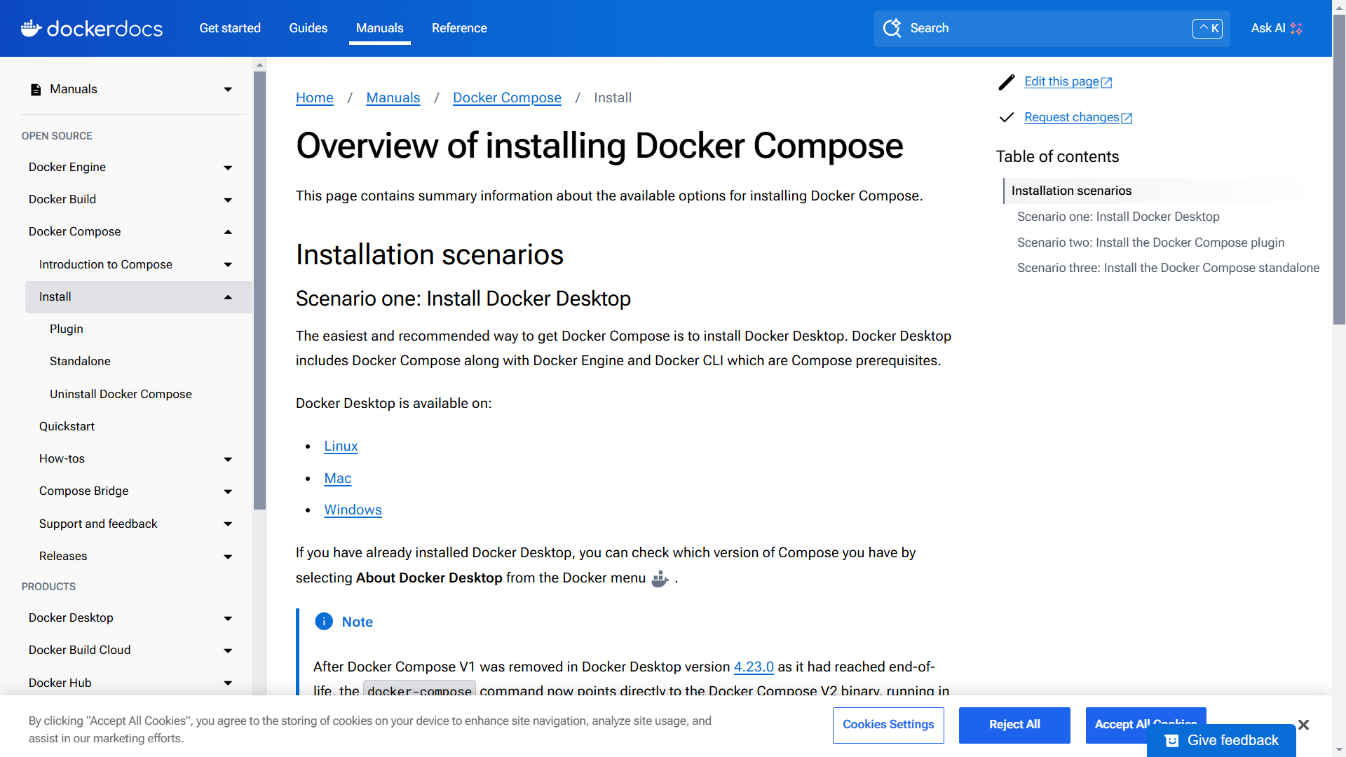Click the pencil edit icon

(x=1007, y=82)
